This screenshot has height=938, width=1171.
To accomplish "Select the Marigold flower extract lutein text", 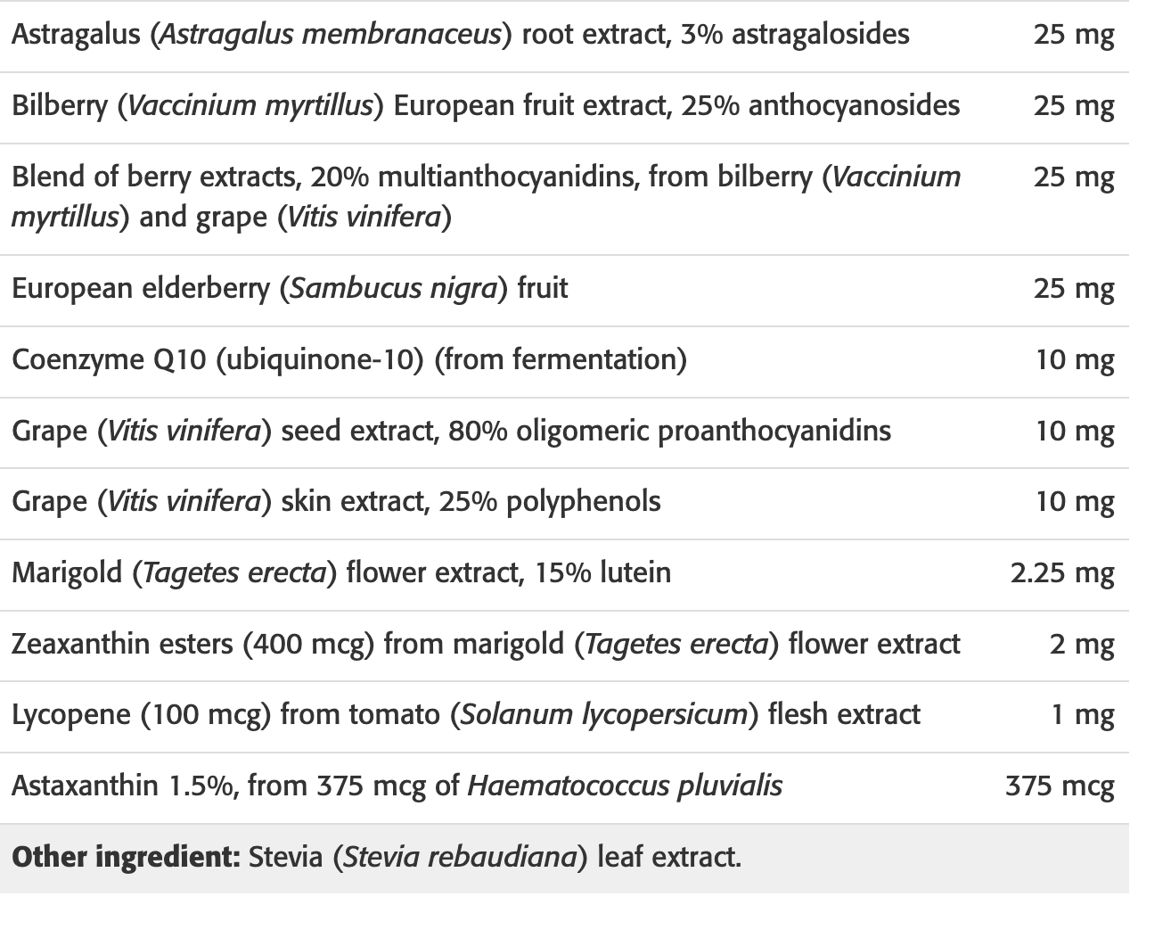I will pos(341,572).
